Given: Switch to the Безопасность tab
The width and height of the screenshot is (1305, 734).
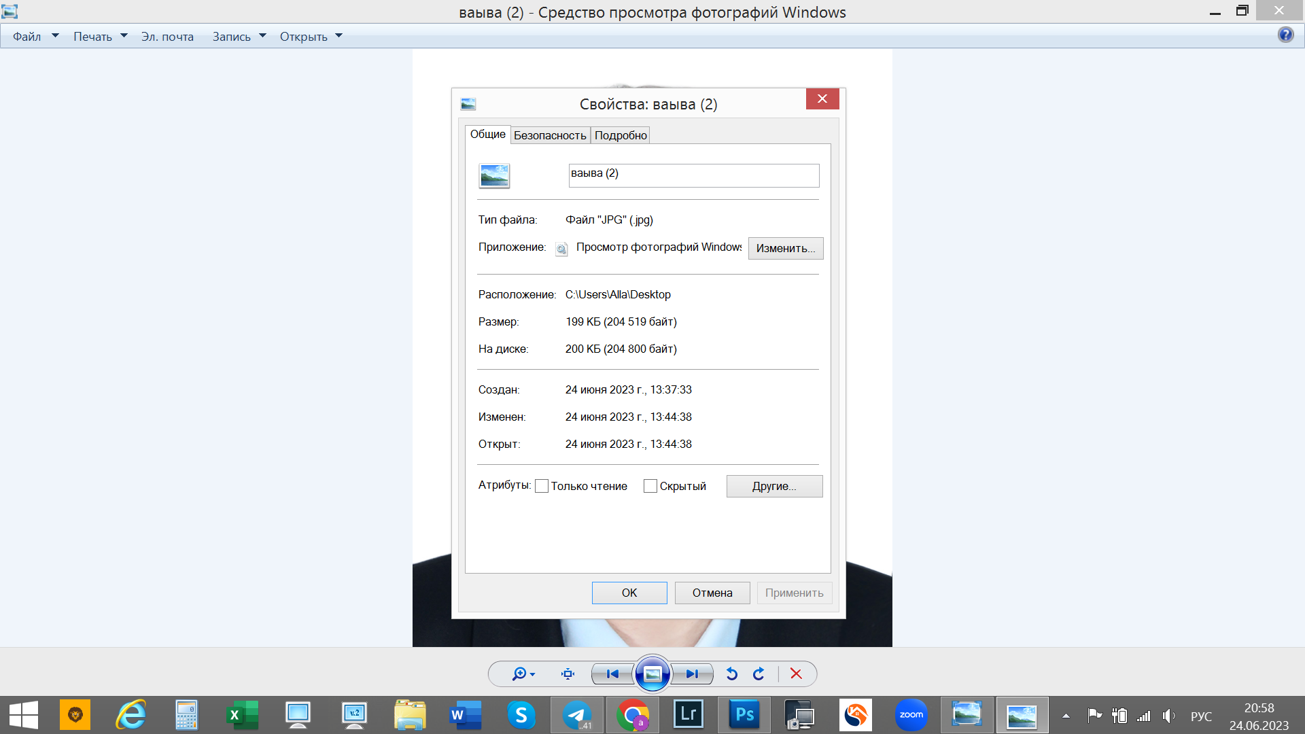Looking at the screenshot, I should click(549, 135).
